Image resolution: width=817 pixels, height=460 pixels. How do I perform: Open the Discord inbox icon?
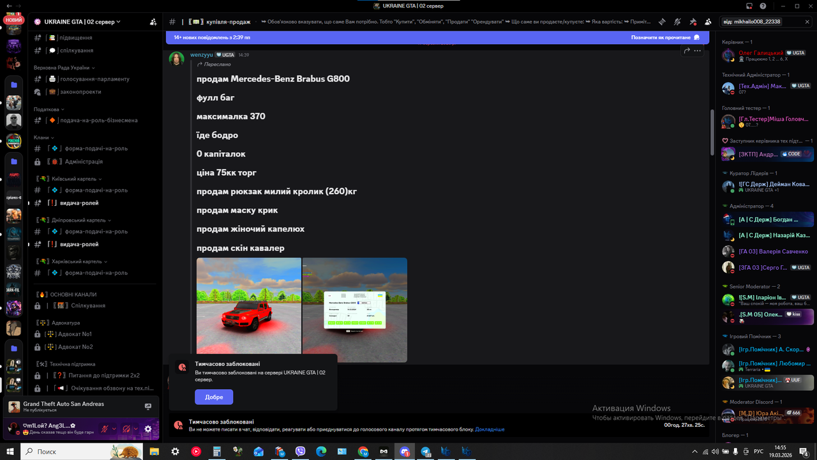(749, 6)
